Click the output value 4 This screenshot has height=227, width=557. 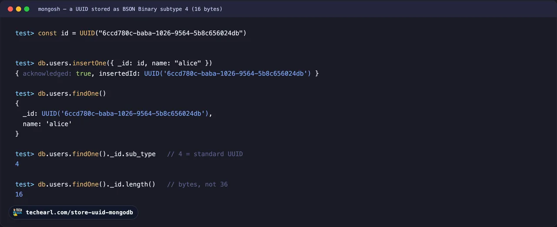pyautogui.click(x=17, y=164)
